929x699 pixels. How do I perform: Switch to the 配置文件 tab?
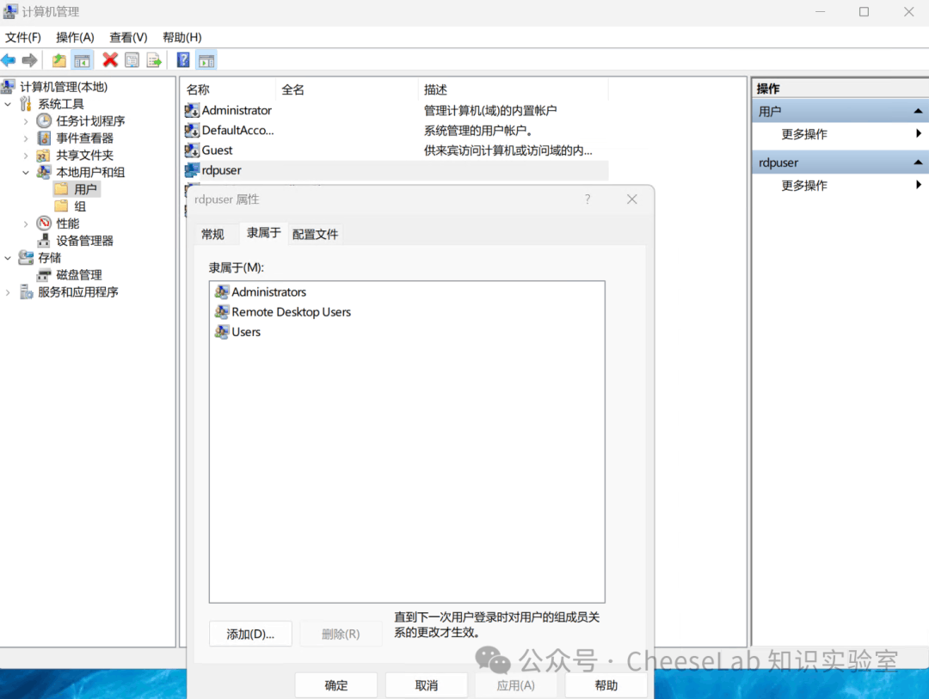click(x=315, y=234)
